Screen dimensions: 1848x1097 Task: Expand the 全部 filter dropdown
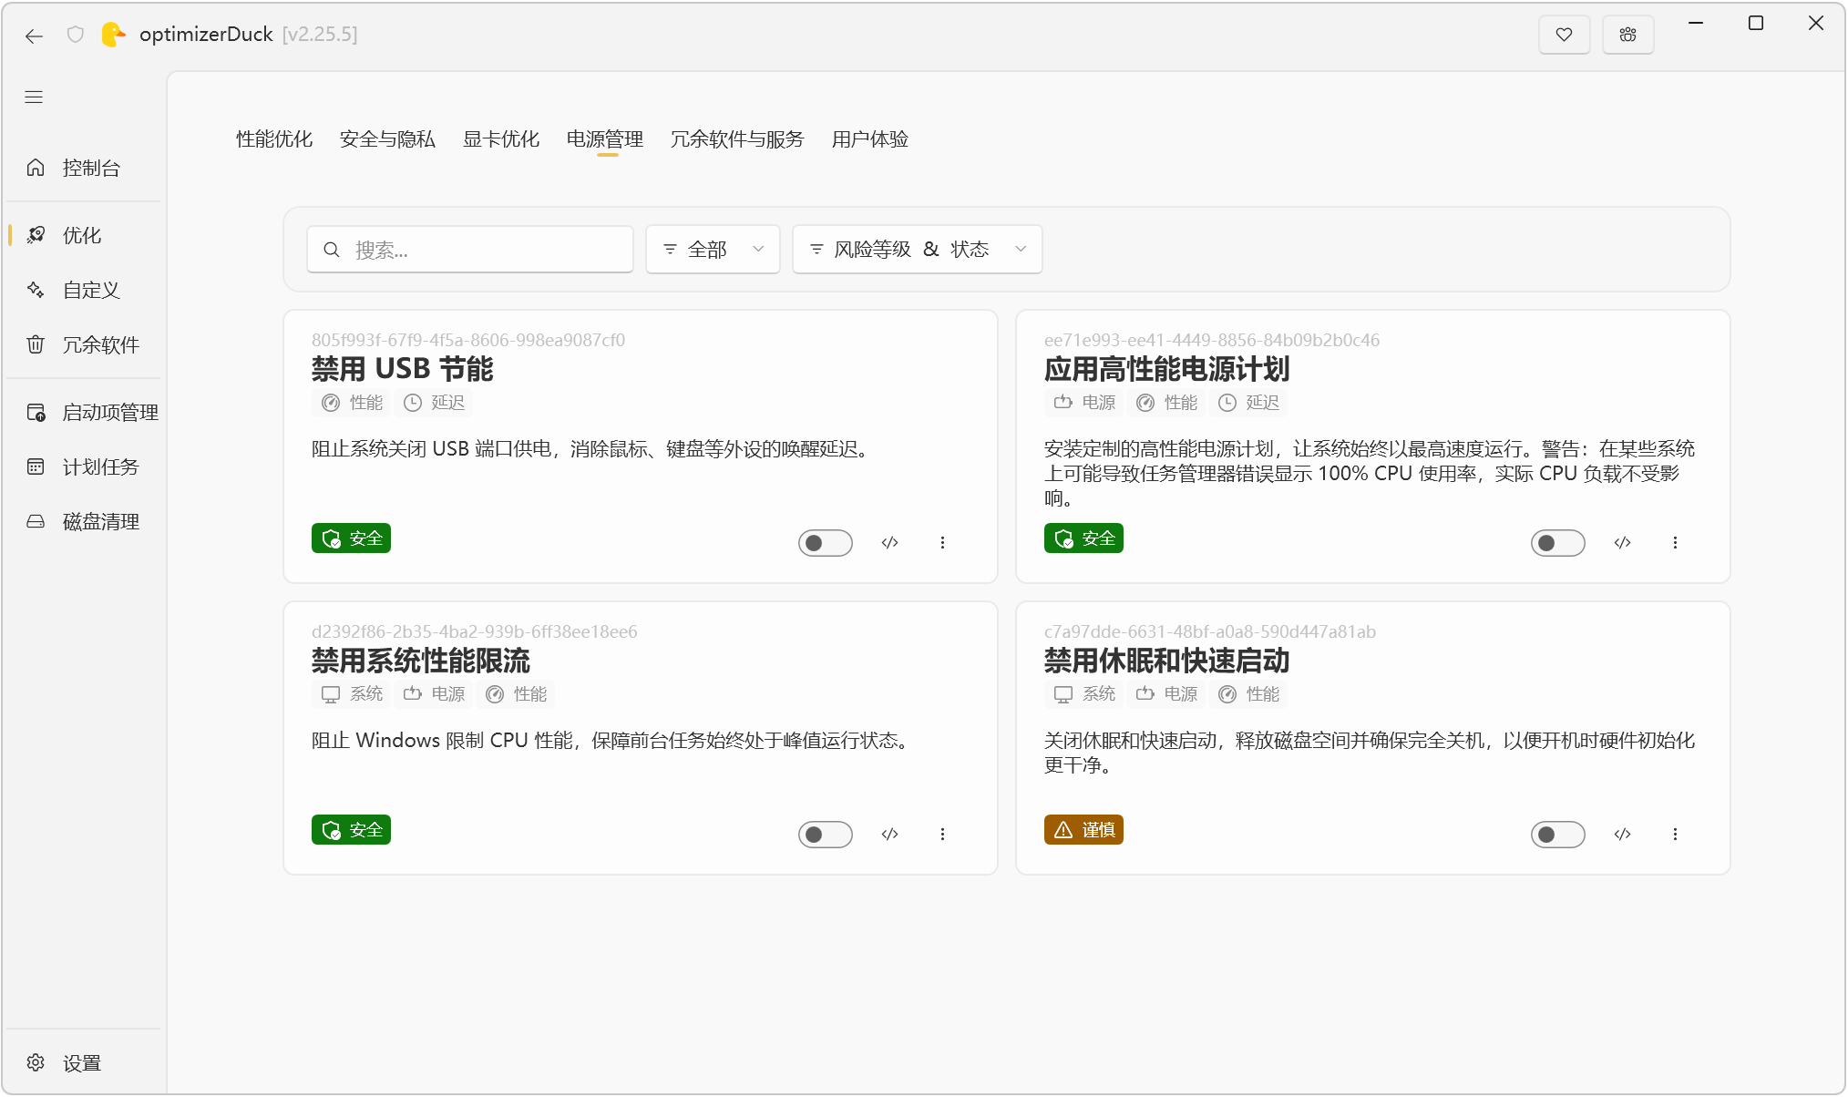713,250
